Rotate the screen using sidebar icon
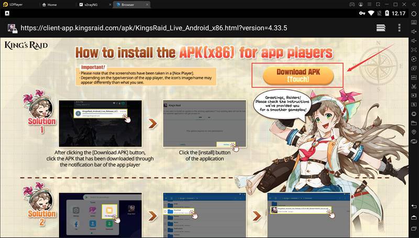Viewport: 419px width, 238px height. click(414, 141)
